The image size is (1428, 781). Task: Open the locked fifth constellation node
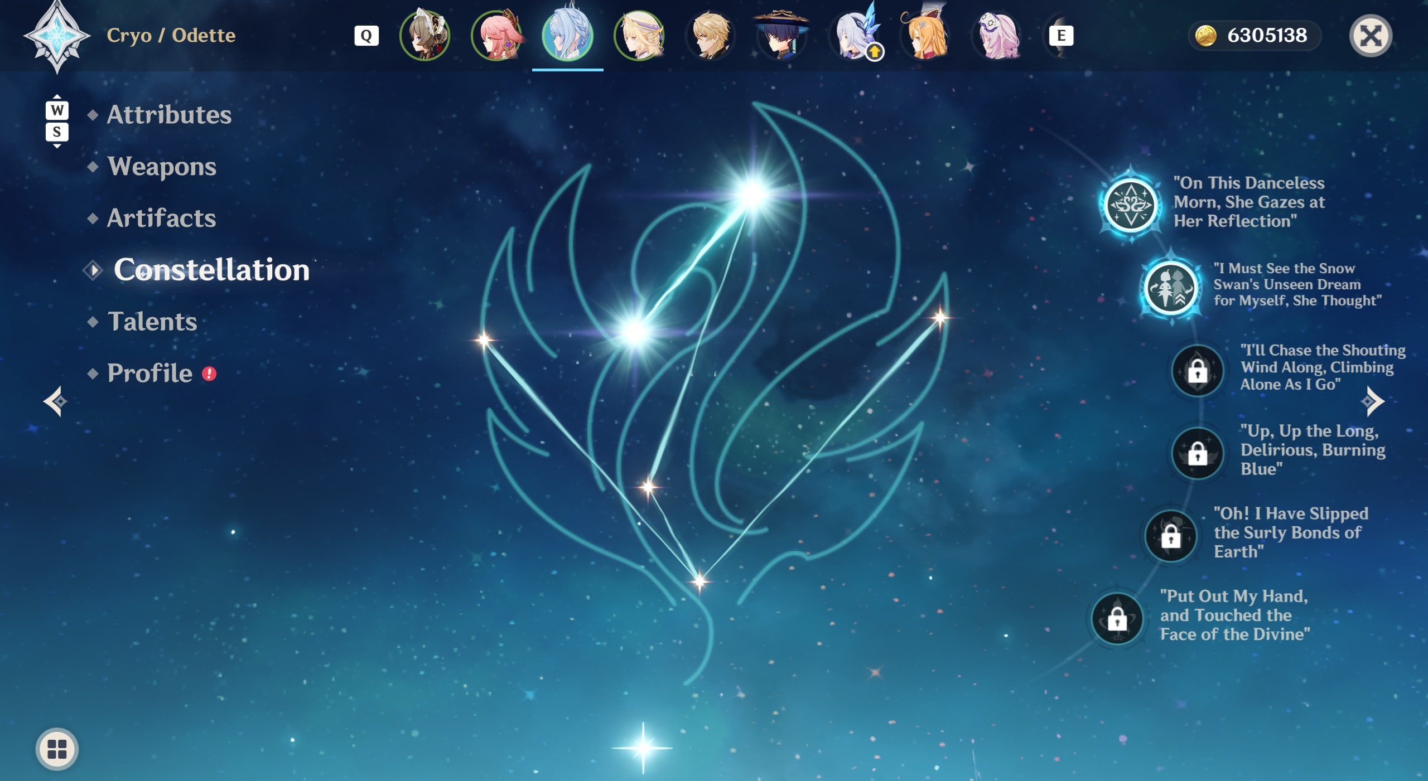point(1171,536)
